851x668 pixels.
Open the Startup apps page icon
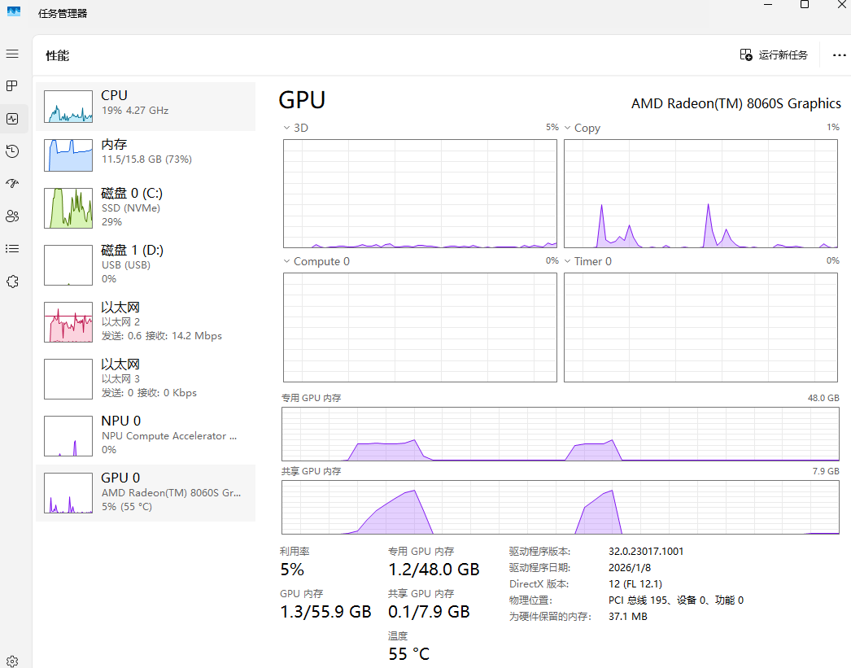click(x=12, y=184)
